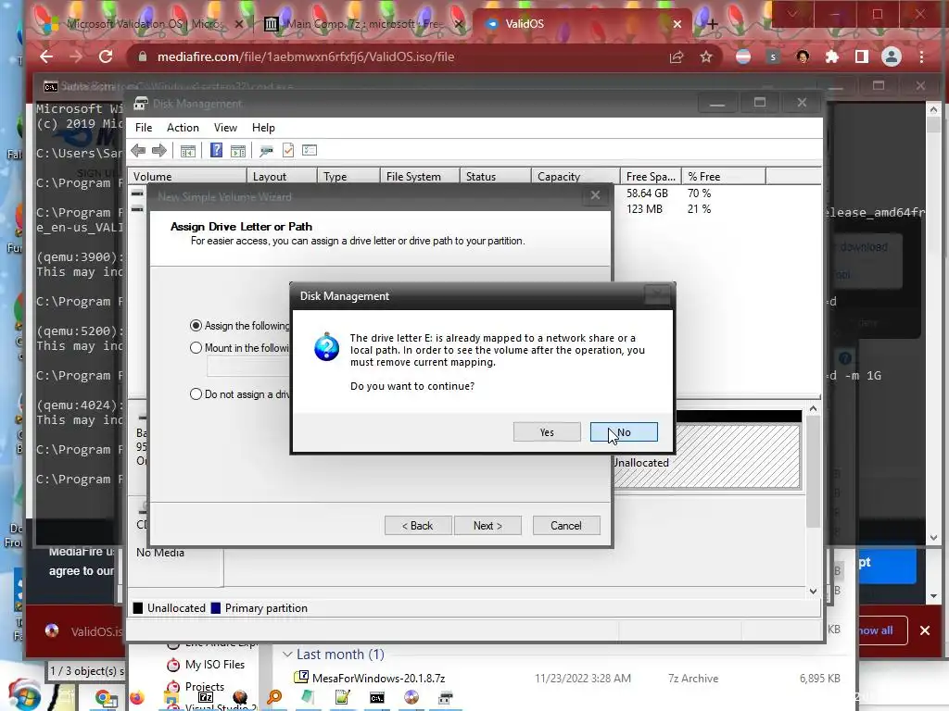Viewport: 949px width, 711px height.
Task: Click Chrome browser Back arrow
Action: click(46, 56)
